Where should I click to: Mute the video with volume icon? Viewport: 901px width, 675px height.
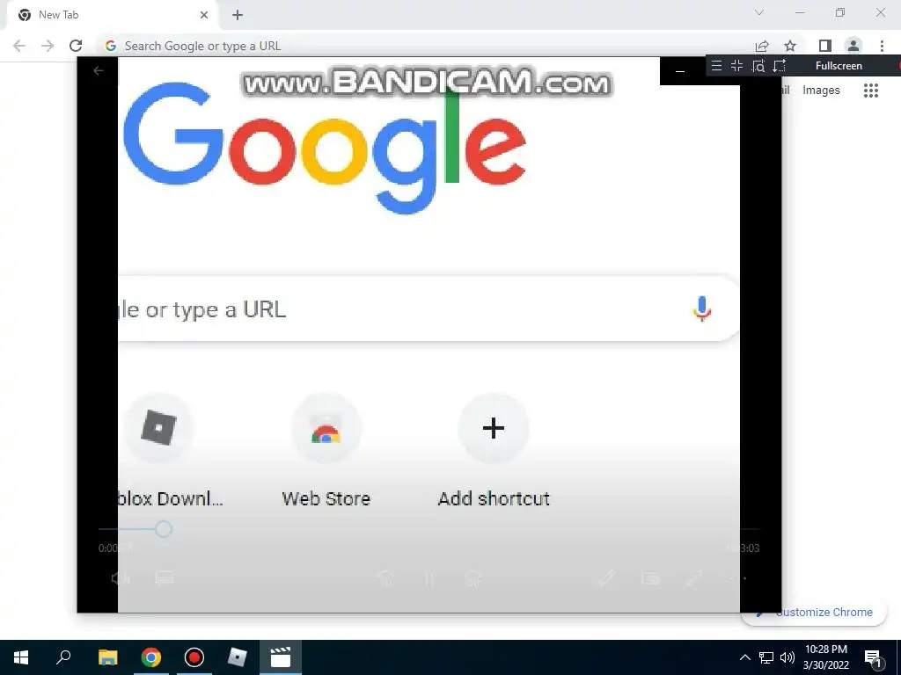120,578
